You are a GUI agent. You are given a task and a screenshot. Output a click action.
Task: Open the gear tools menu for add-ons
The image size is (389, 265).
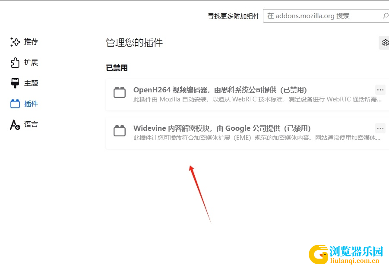[385, 43]
